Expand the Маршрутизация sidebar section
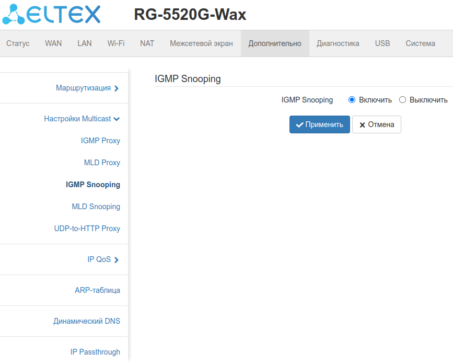 coord(83,88)
